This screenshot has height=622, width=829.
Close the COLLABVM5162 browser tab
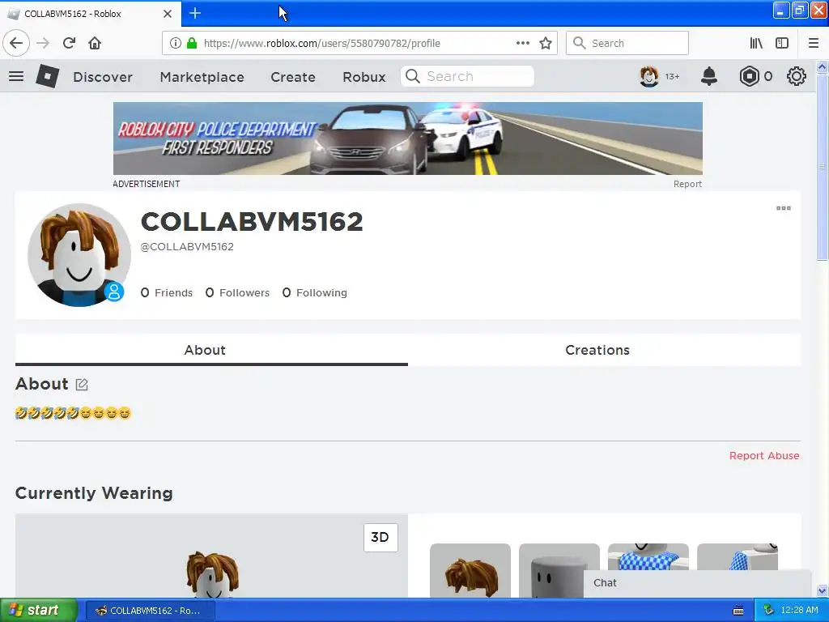click(167, 14)
